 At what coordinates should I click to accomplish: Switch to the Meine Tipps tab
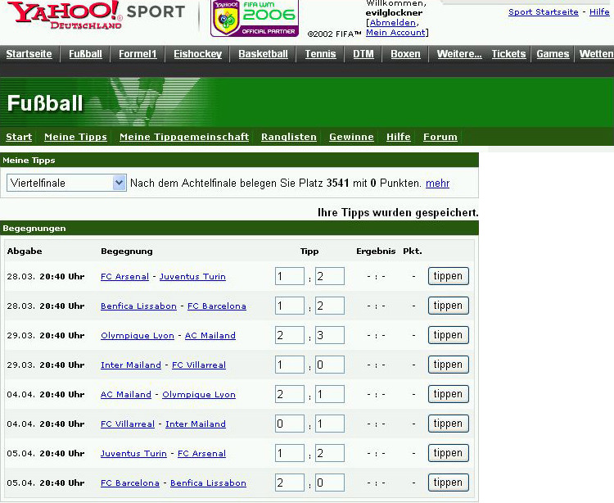point(75,137)
